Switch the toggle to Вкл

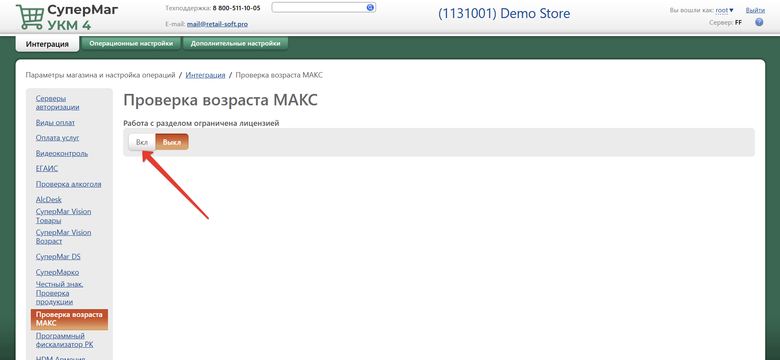click(x=142, y=142)
